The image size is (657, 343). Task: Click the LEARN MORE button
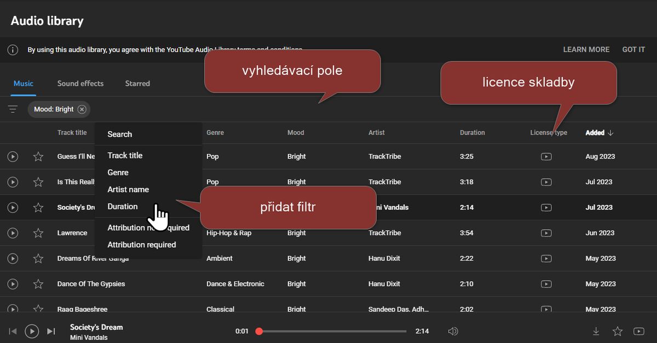click(x=586, y=50)
